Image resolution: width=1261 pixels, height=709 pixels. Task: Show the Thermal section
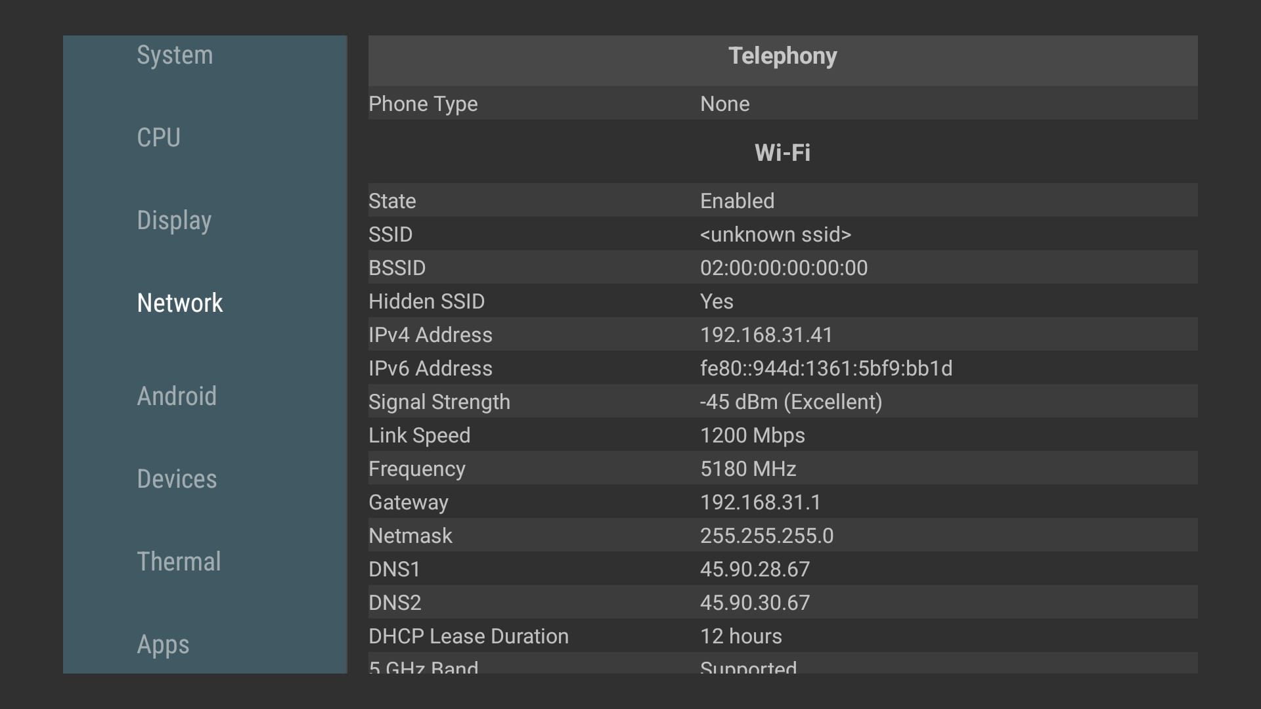(x=179, y=562)
